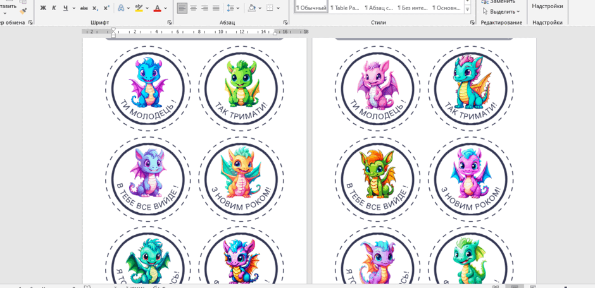Click the Format Painter brush icon
This screenshot has height=288, width=595.
[23, 11]
